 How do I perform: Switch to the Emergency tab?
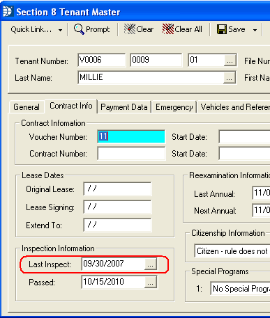174,107
